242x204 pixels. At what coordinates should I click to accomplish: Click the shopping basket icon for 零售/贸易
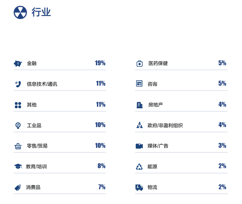(18, 146)
